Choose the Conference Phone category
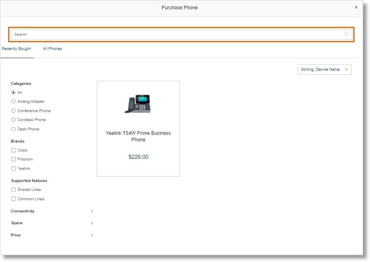The width and height of the screenshot is (370, 262). [13, 111]
